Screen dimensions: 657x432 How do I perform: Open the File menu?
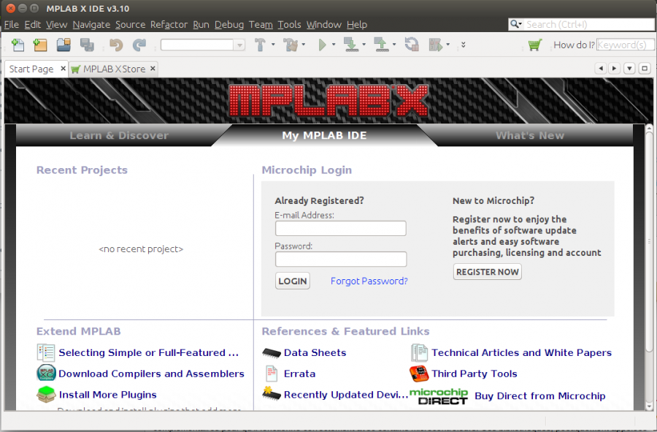(11, 25)
